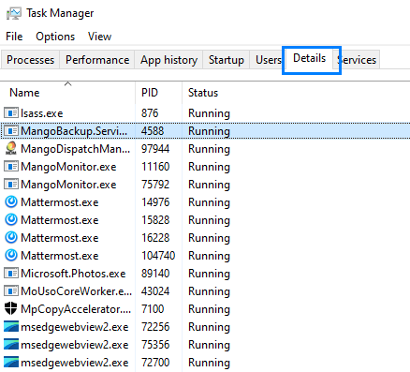Open the File menu

(x=14, y=37)
